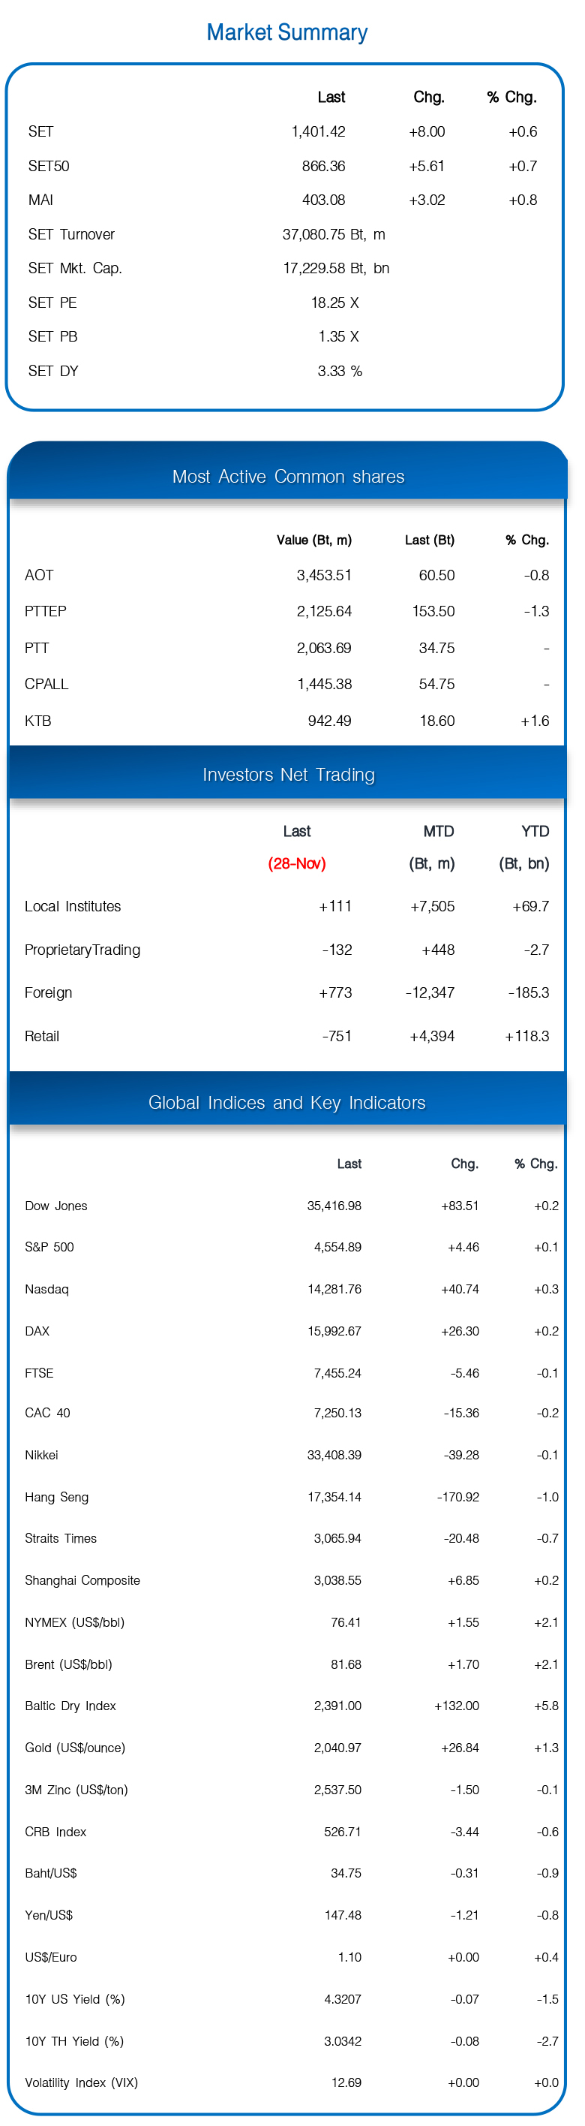Select the Volatility Index (VIX) label

tap(82, 2082)
